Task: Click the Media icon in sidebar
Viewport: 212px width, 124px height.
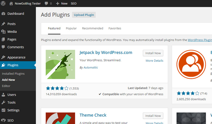Action: pyautogui.click(x=3, y=32)
